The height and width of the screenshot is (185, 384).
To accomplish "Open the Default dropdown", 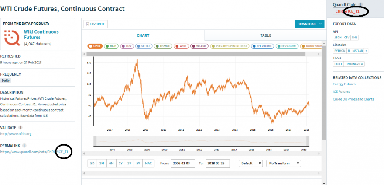I will [250, 164].
